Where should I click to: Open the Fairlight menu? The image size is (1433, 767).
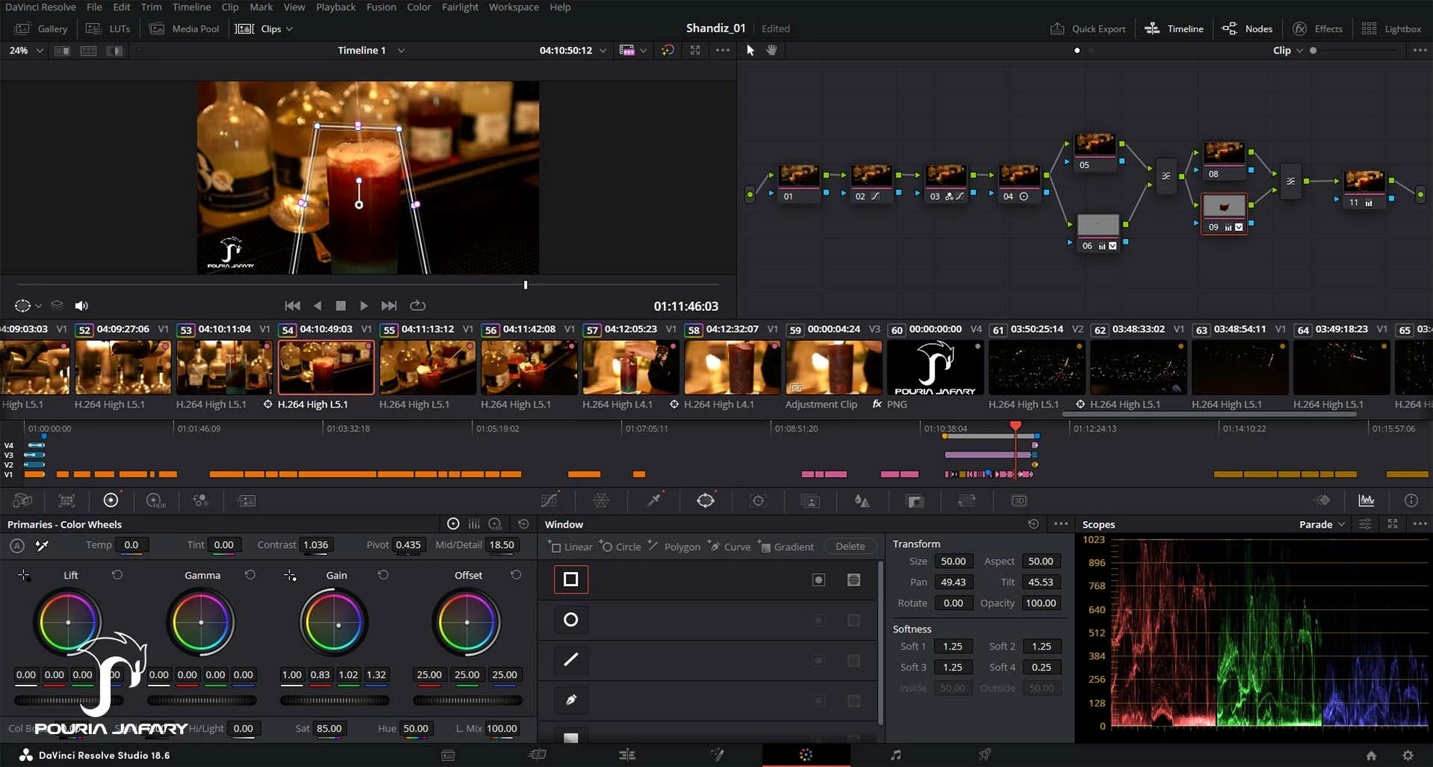click(460, 7)
